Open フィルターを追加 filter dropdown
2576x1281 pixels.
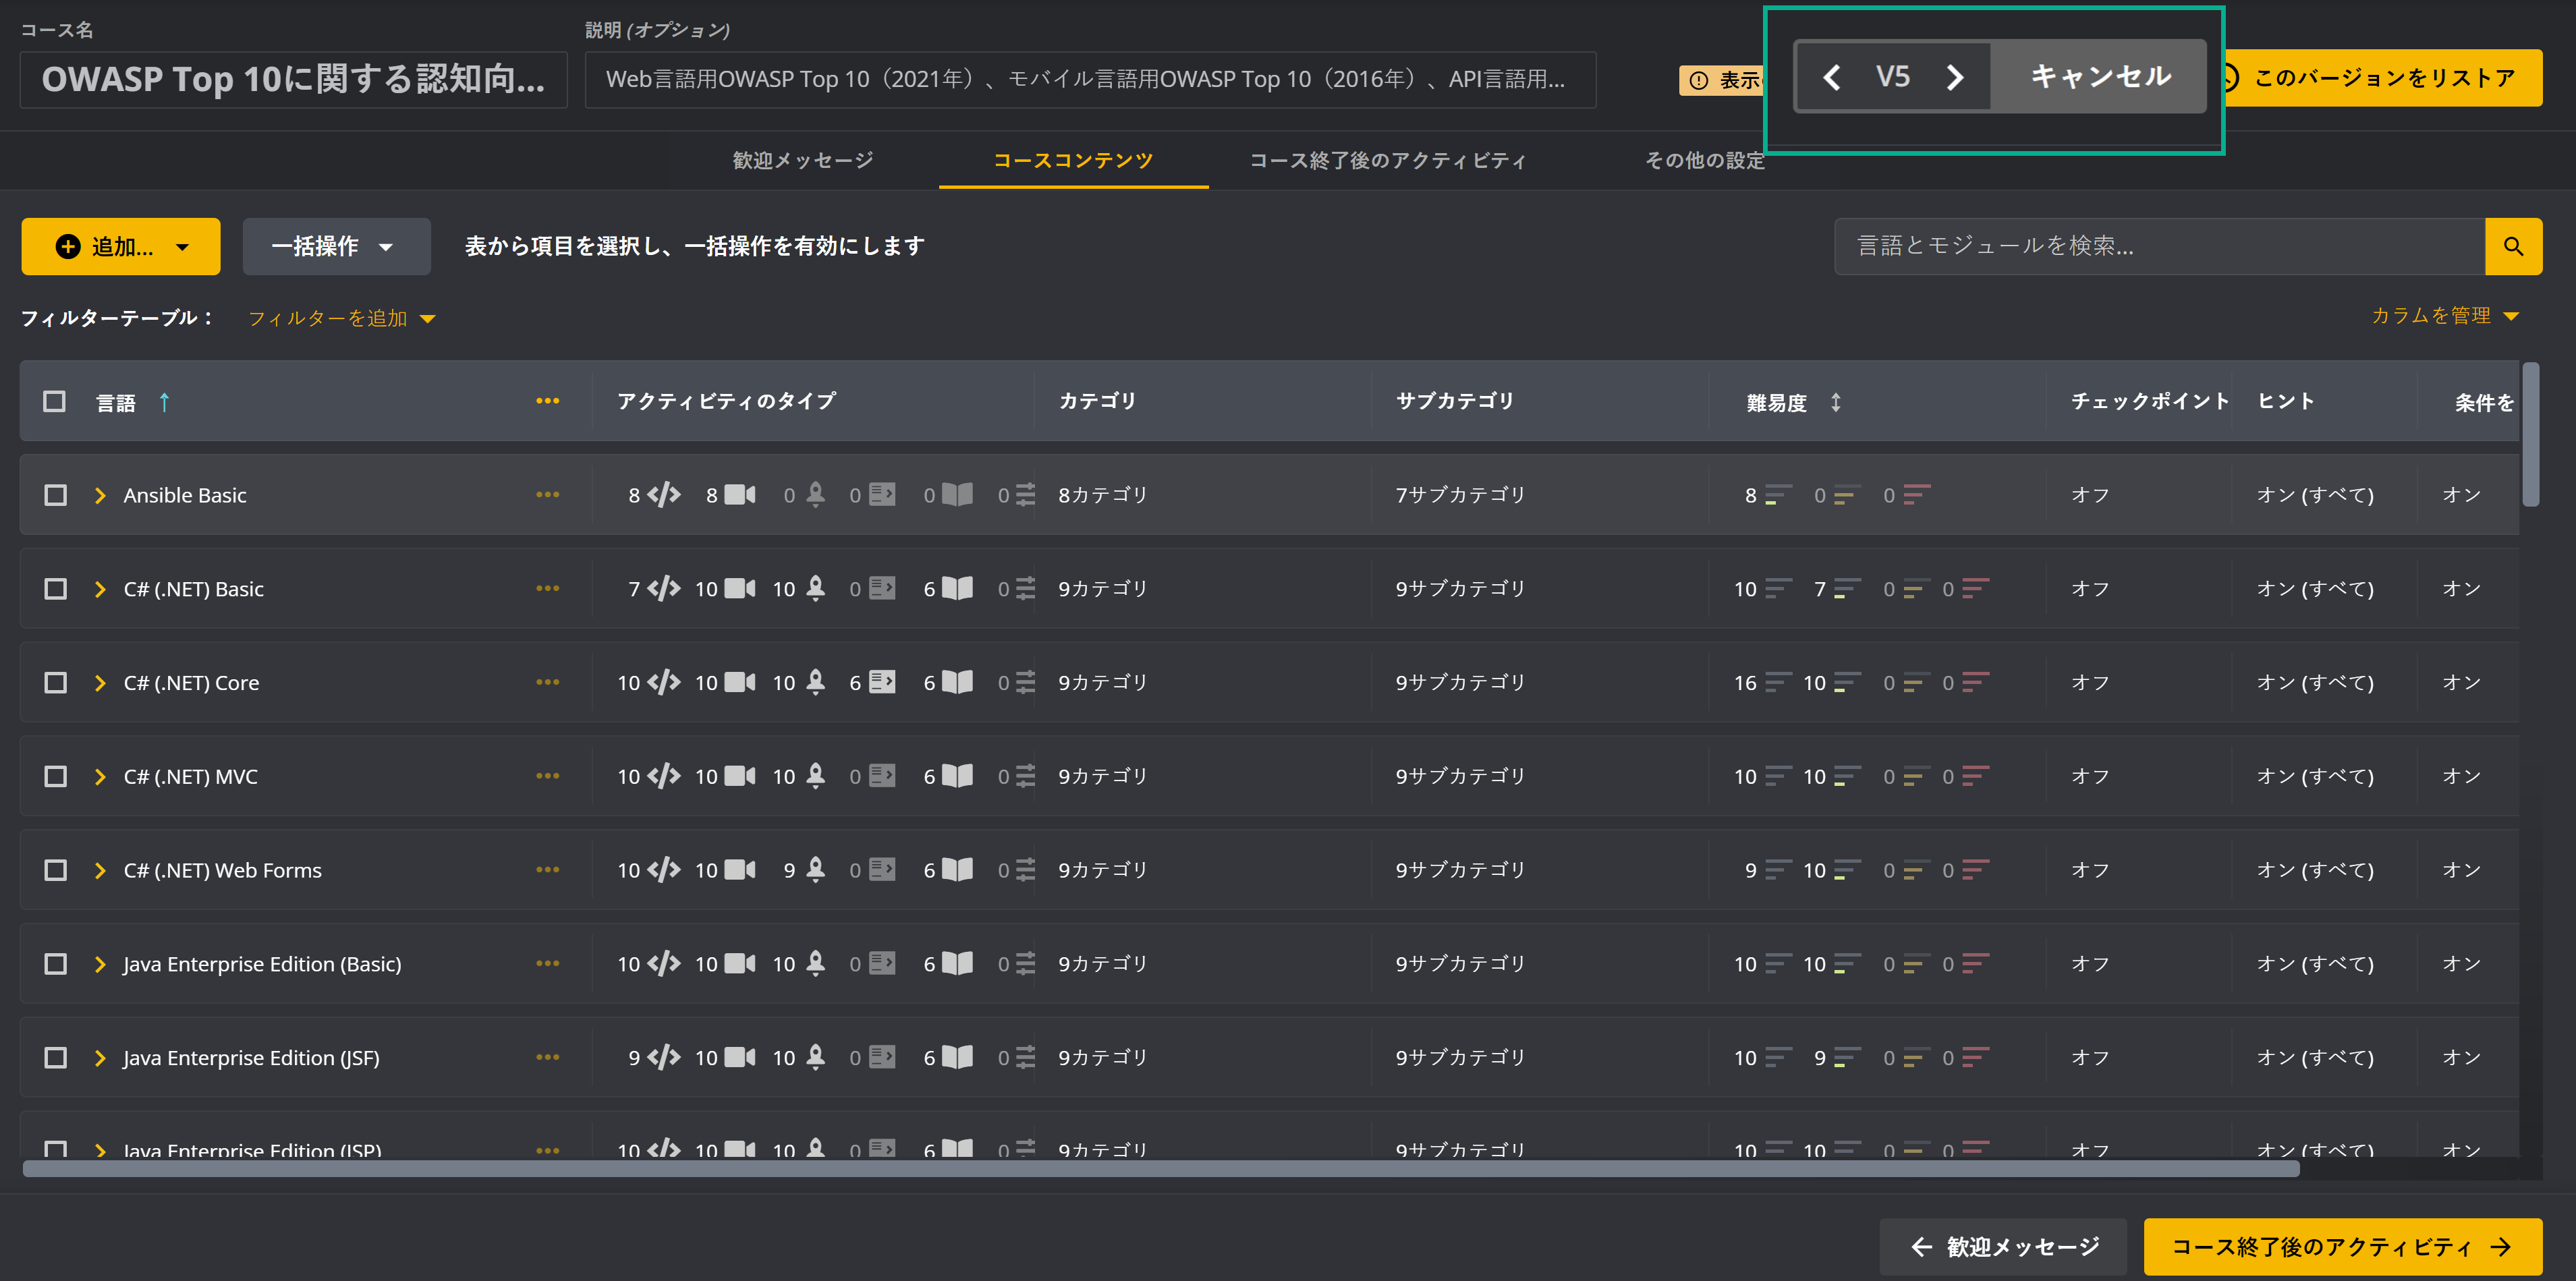click(x=340, y=318)
